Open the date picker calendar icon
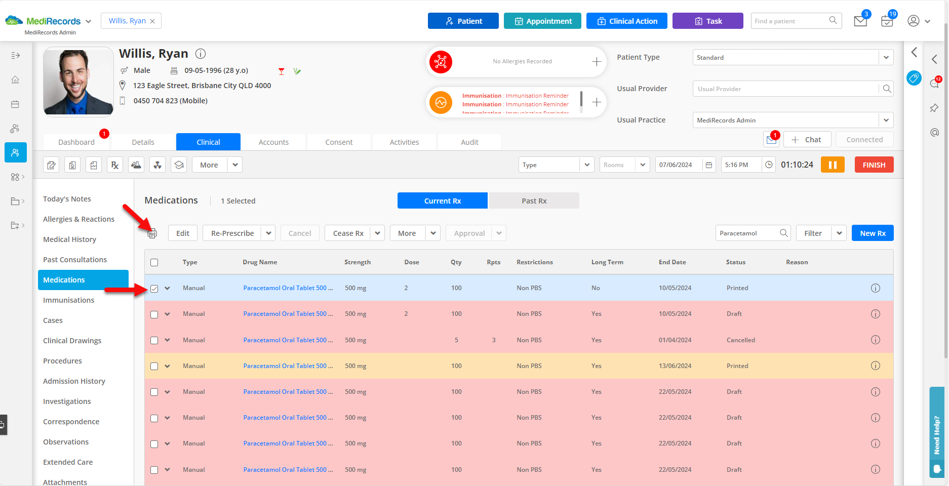 [x=709, y=165]
